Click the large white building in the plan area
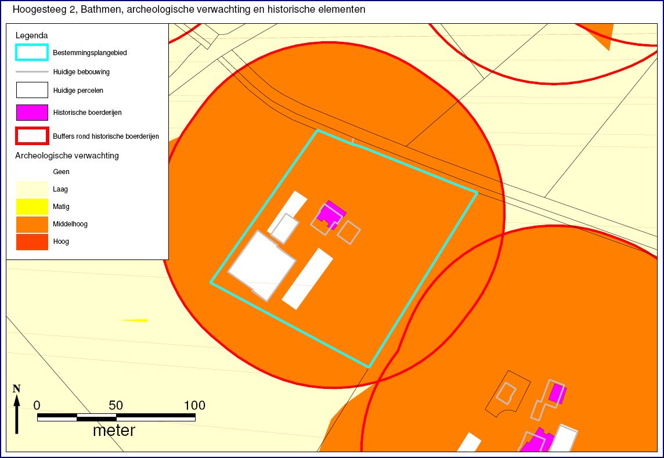The image size is (664, 458). point(262,266)
